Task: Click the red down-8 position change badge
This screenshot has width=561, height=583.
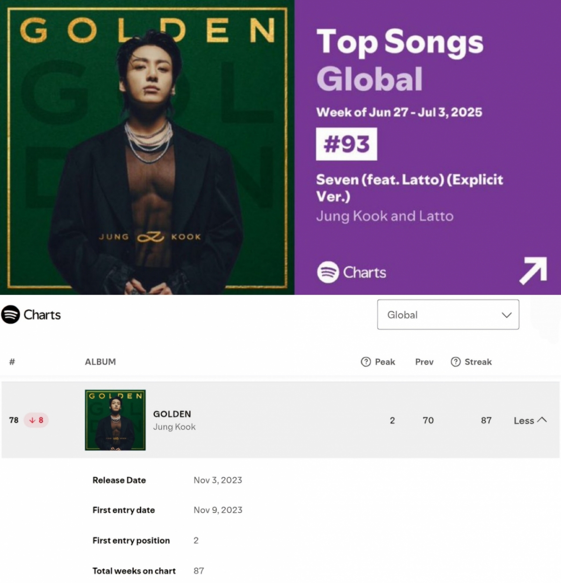Action: (36, 420)
